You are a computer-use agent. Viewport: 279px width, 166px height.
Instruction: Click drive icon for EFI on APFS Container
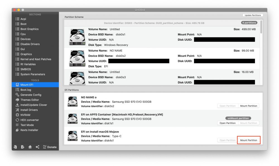73,119
